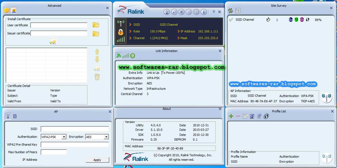Focus the SSID input field in AP window

point(75,129)
